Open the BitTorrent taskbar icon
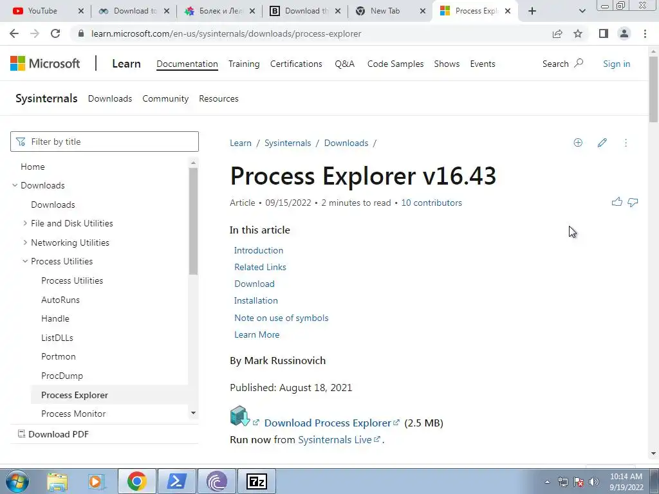 (217, 481)
